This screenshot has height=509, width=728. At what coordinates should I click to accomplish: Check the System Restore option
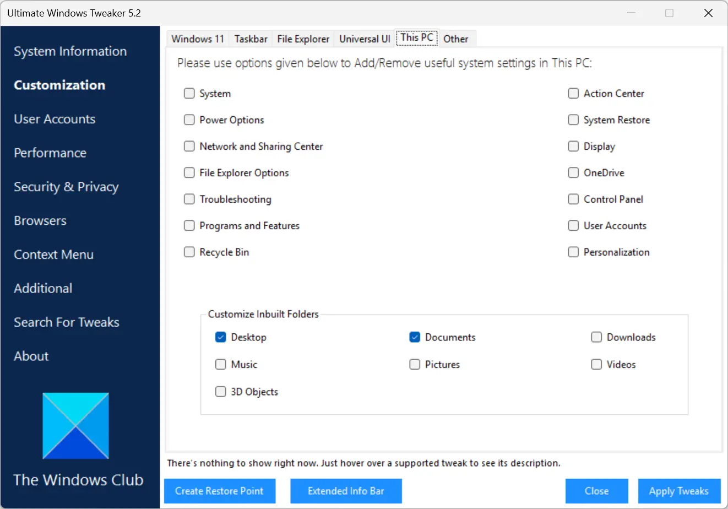[573, 120]
